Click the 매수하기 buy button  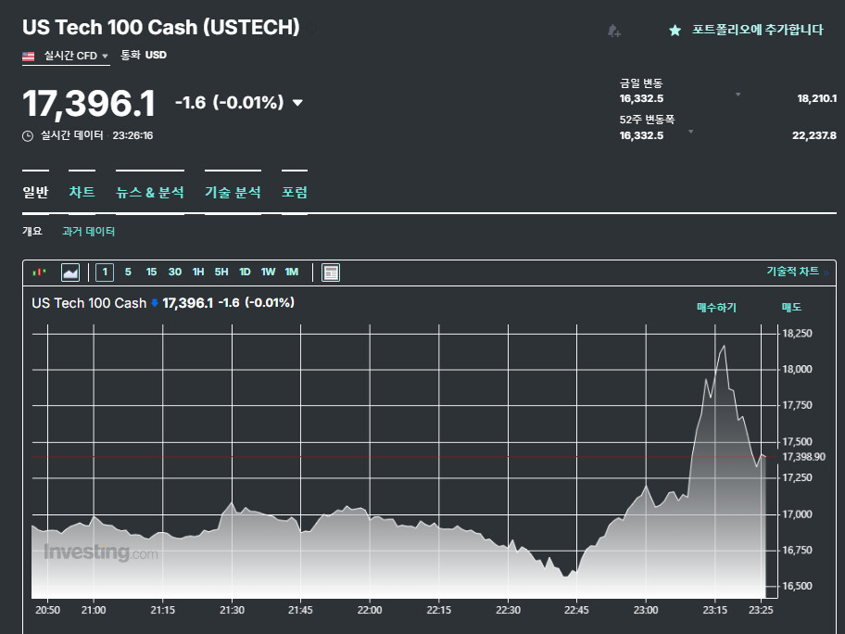pos(716,307)
